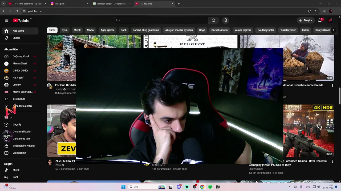
Task: Open options menu for Sesame Breads video
Action: pyautogui.click(x=332, y=85)
